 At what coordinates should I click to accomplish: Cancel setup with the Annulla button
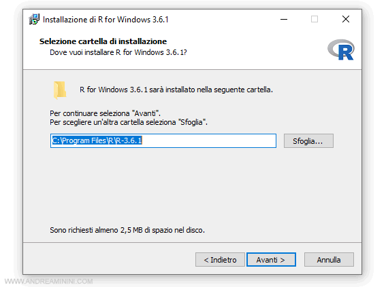[329, 260]
